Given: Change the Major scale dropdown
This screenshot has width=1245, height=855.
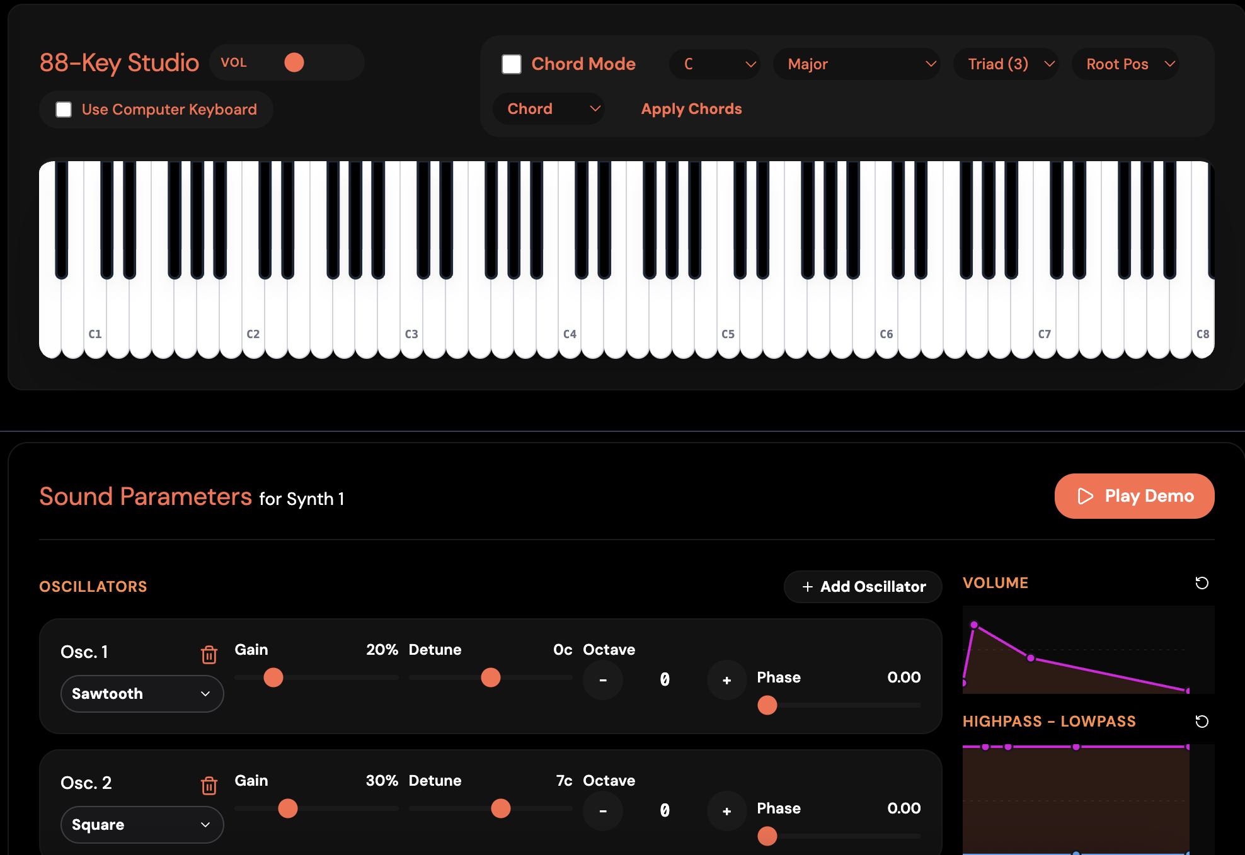Looking at the screenshot, I should [857, 64].
